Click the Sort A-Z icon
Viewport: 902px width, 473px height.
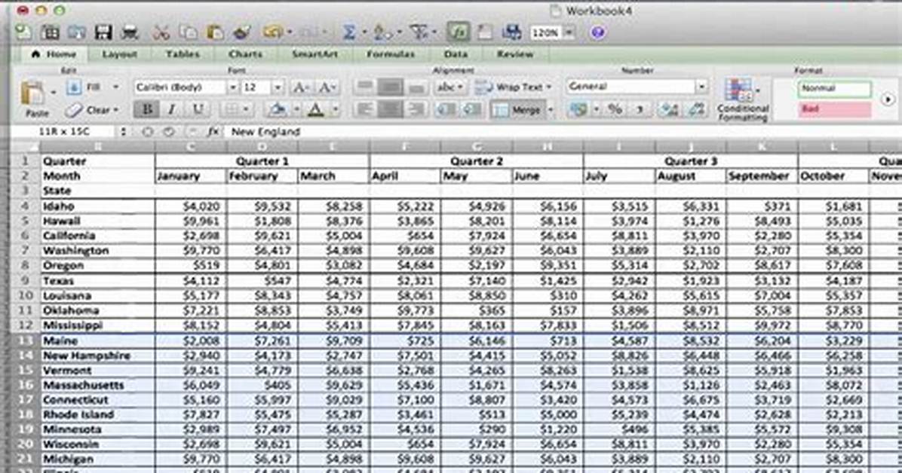click(x=382, y=32)
